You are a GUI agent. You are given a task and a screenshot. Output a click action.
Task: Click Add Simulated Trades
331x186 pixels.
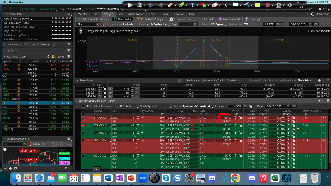click(93, 19)
